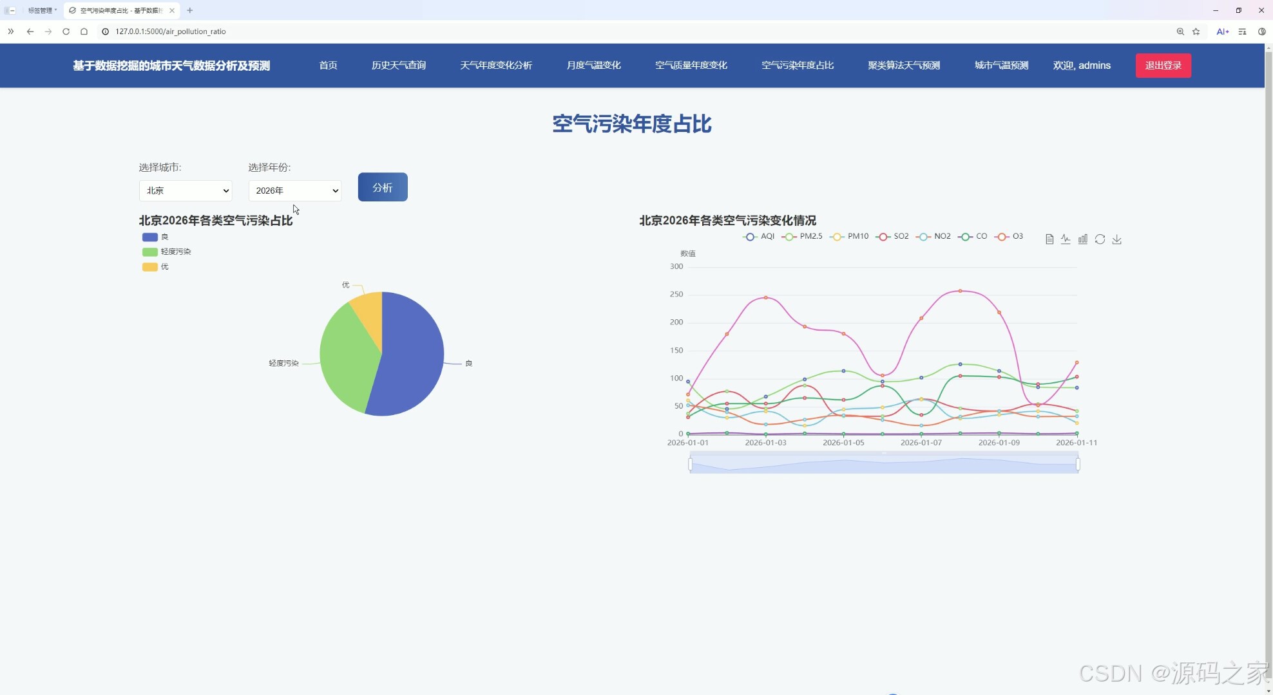Click the 分析 button

383,187
